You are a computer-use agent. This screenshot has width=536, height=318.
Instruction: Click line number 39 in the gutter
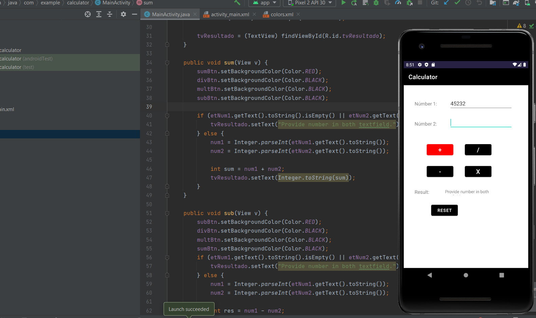(149, 107)
